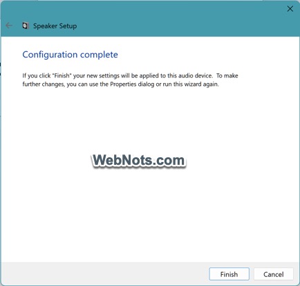
Task: Click the quoted word Finish in the instructions
Action: pos(62,75)
